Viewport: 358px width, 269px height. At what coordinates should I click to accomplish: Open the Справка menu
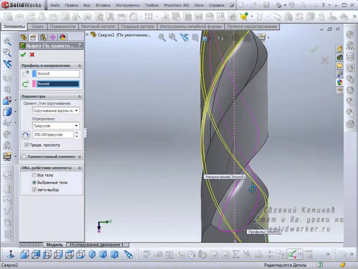point(216,5)
